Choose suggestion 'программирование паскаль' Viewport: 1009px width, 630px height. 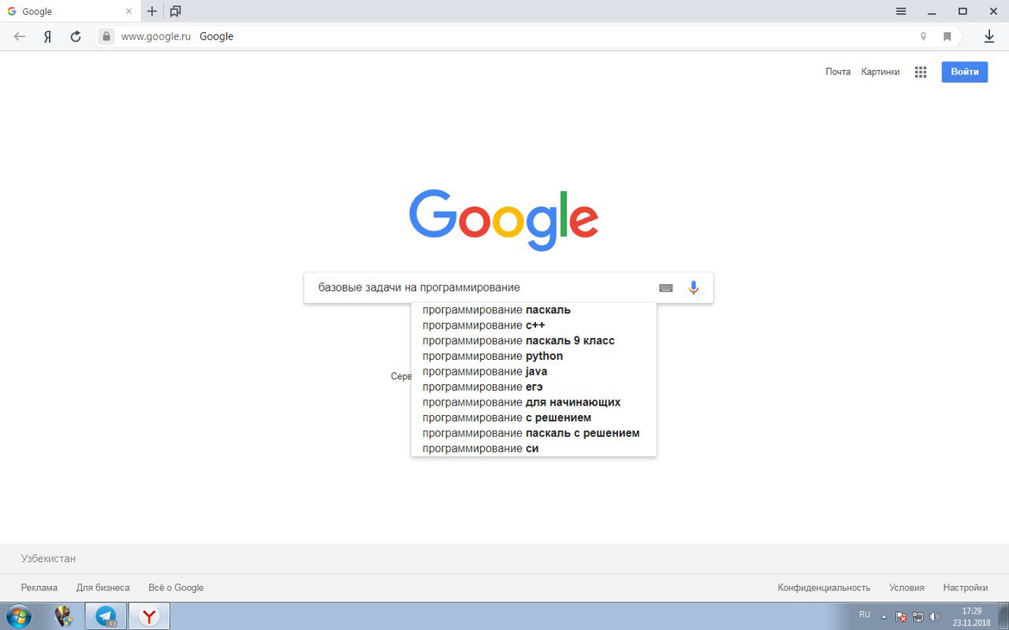[534, 309]
